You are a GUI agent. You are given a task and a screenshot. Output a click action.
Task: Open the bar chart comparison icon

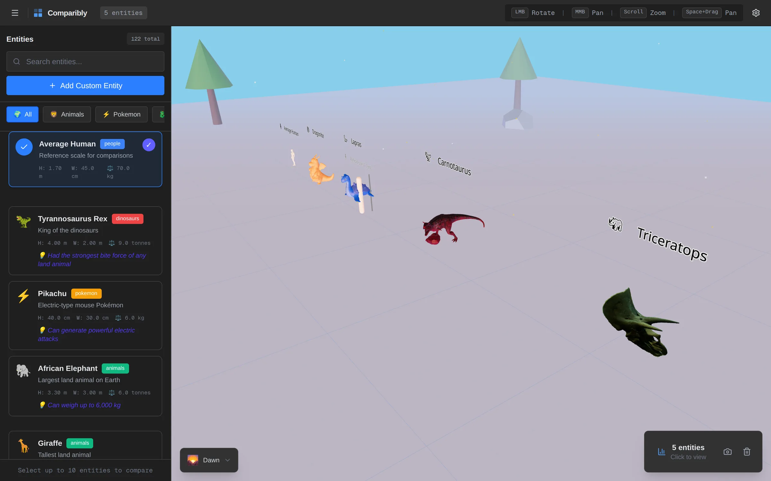click(661, 451)
